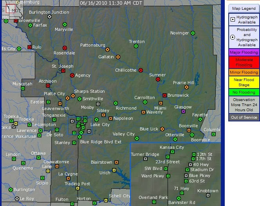Select the Mosby gray square gauge
Viewport: 260px width, 206px height.
[x=98, y=104]
